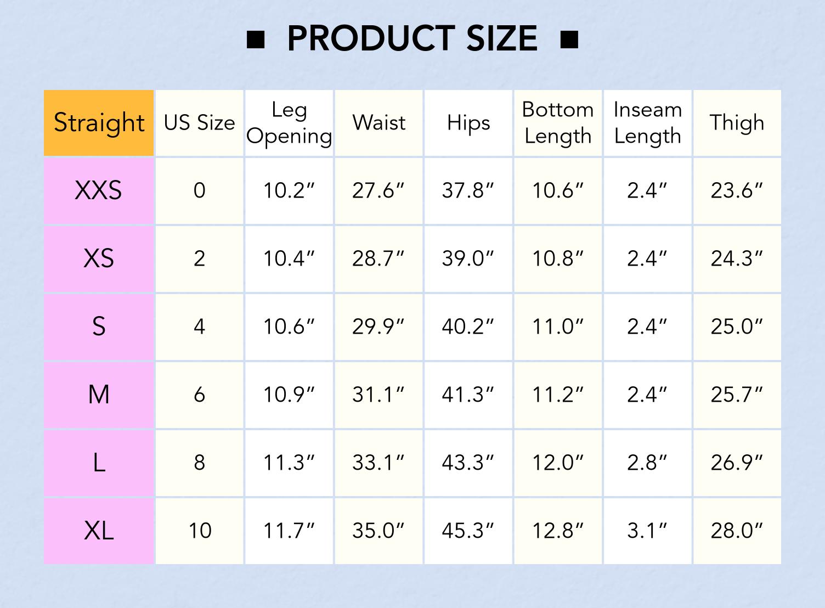
Task: Click the 29.9″ waist value for size S
Action: 378,327
